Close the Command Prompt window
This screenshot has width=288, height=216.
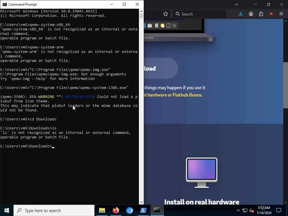(137, 4)
